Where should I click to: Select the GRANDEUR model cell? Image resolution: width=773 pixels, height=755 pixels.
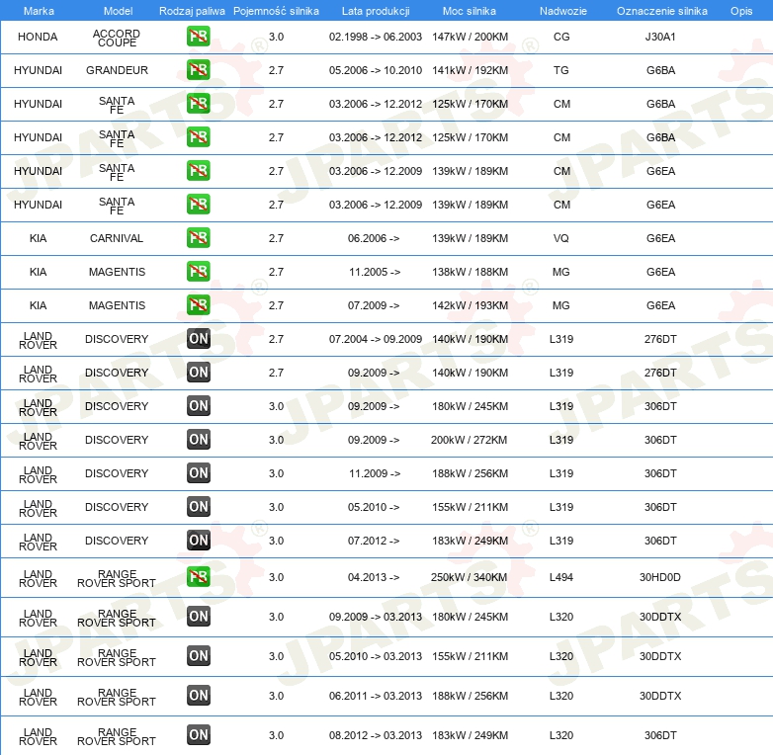click(x=117, y=70)
